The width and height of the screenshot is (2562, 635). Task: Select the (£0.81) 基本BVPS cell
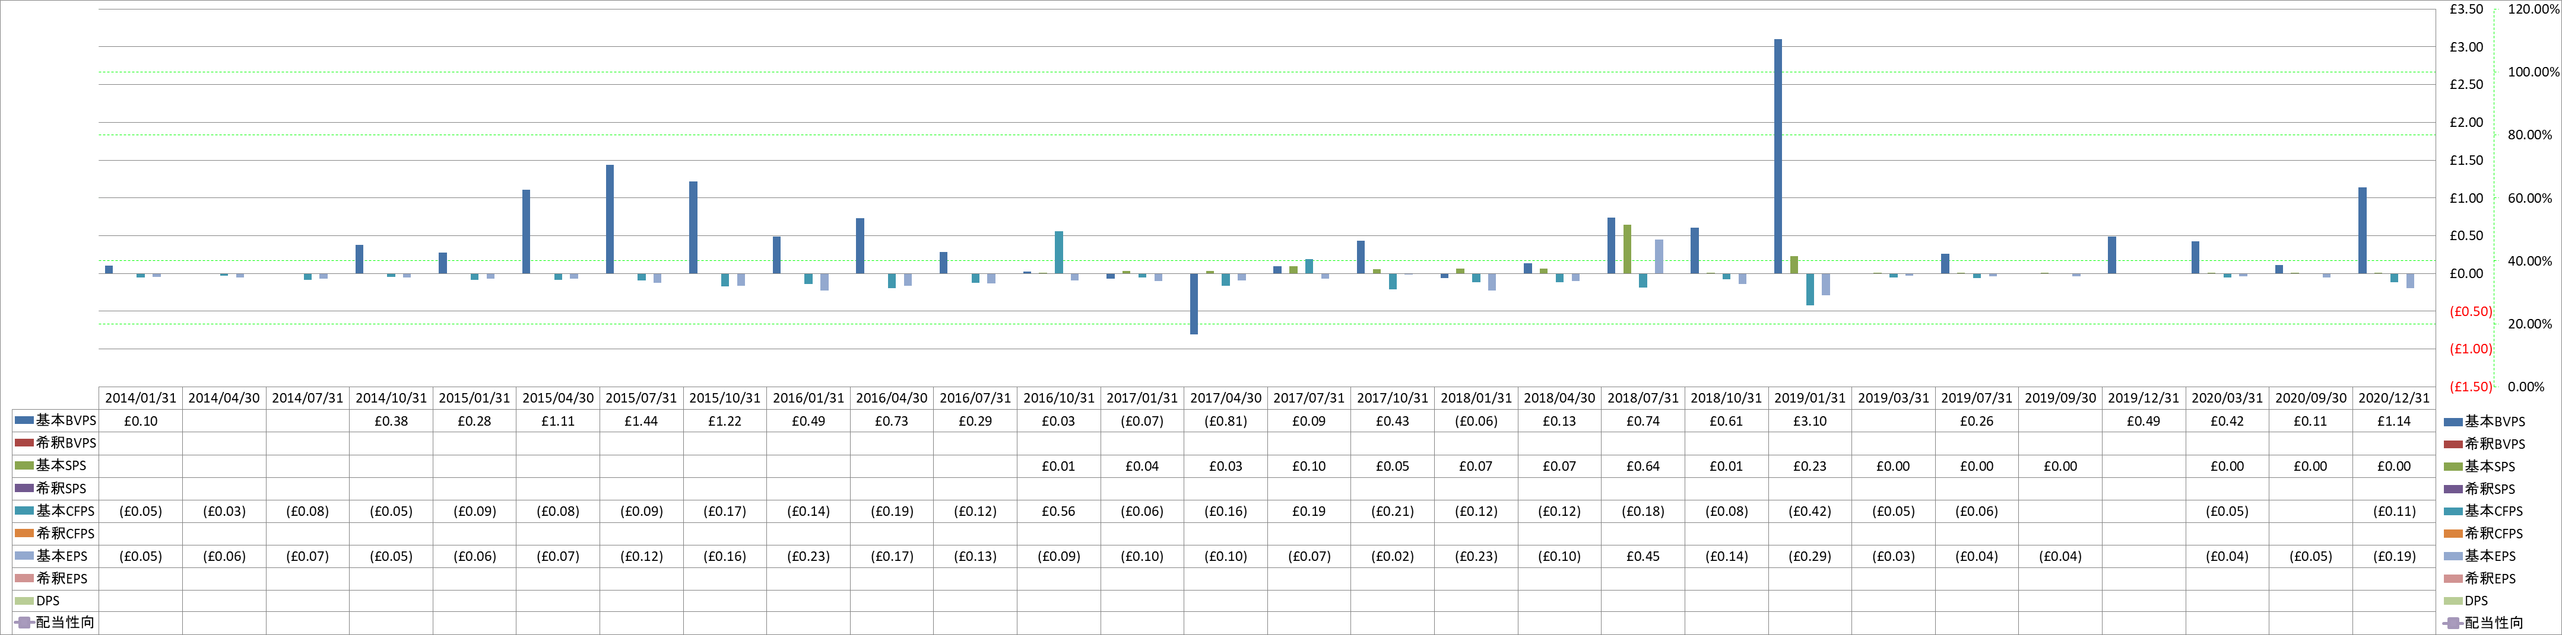(x=1225, y=420)
